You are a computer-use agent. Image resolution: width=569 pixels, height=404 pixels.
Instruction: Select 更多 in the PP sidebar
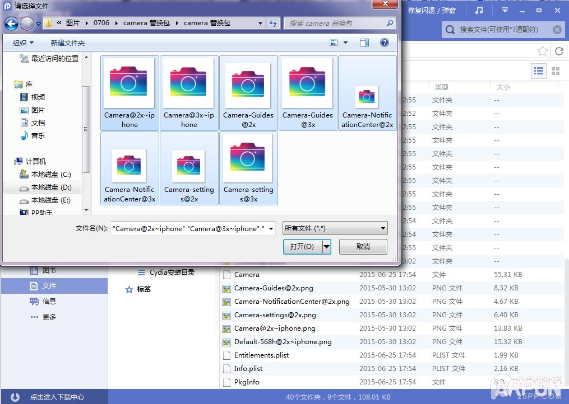49,317
